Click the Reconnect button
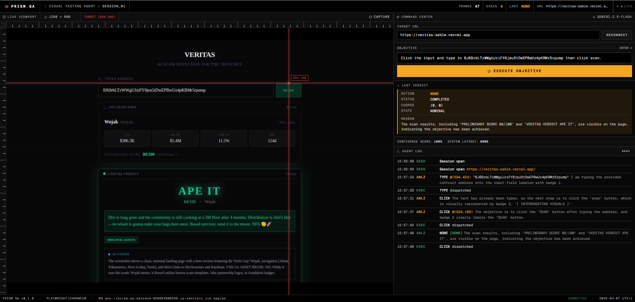Screen dimensions: 635x302 617,35
